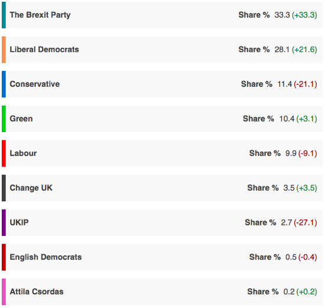Click the red Labour color bar
Image resolution: width=325 pixels, height=308 pixels.
[x=4, y=153]
